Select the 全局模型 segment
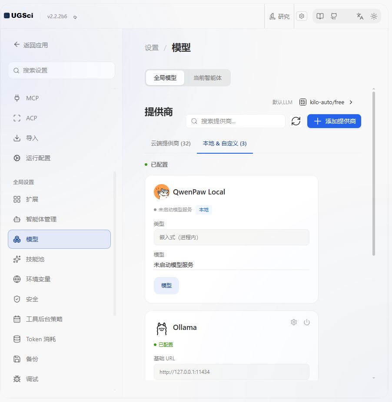The width and height of the screenshot is (392, 402). pos(165,78)
